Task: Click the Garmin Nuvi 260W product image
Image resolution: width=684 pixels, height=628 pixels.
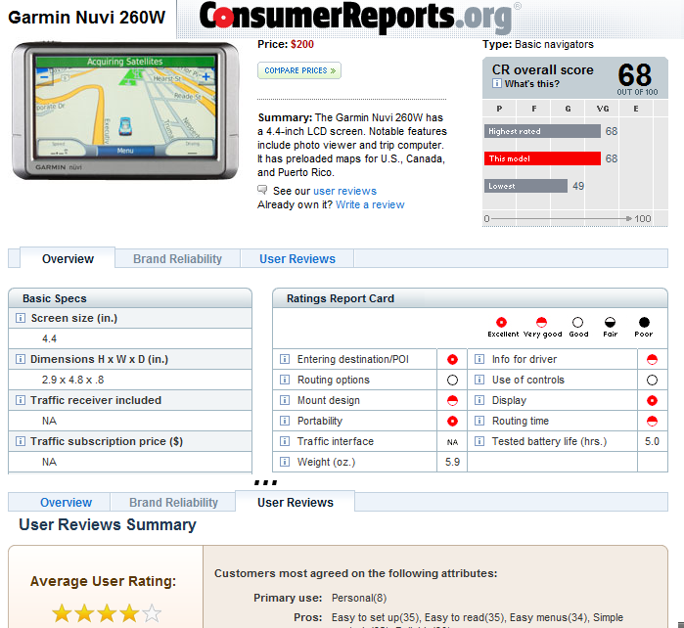Action: pos(125,111)
